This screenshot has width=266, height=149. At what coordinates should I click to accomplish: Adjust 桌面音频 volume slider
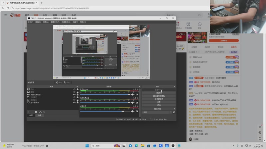point(105,111)
